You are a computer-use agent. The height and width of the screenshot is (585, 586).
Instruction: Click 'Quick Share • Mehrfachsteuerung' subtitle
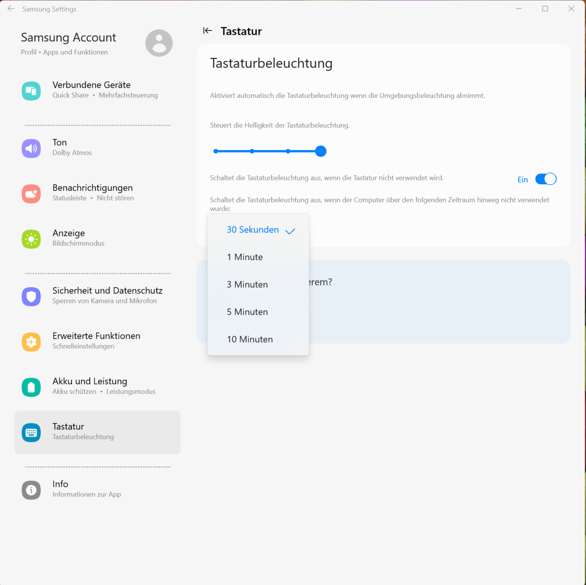click(105, 96)
